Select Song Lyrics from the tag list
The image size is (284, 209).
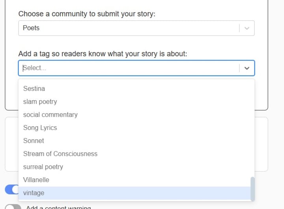(x=40, y=128)
